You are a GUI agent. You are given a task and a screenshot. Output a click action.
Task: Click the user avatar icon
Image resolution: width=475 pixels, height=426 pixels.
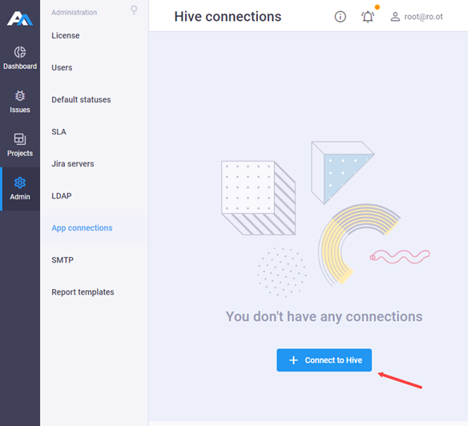[395, 17]
